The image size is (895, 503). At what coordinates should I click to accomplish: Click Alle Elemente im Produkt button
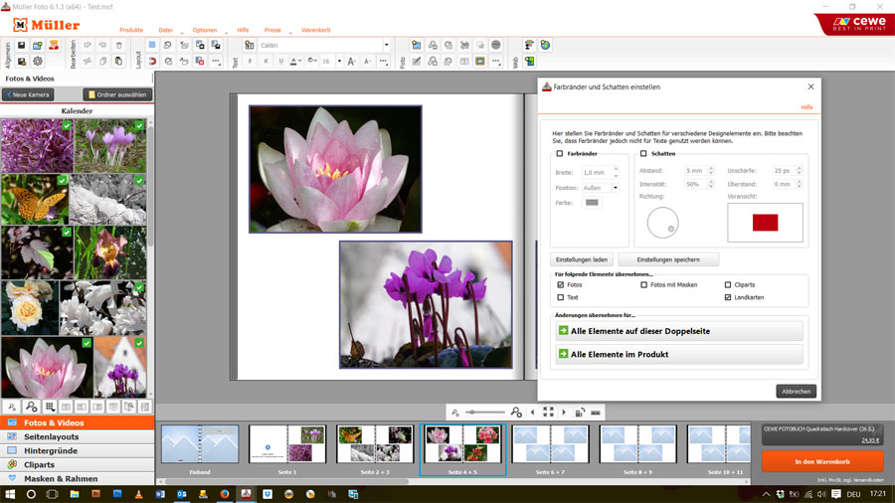click(x=679, y=354)
